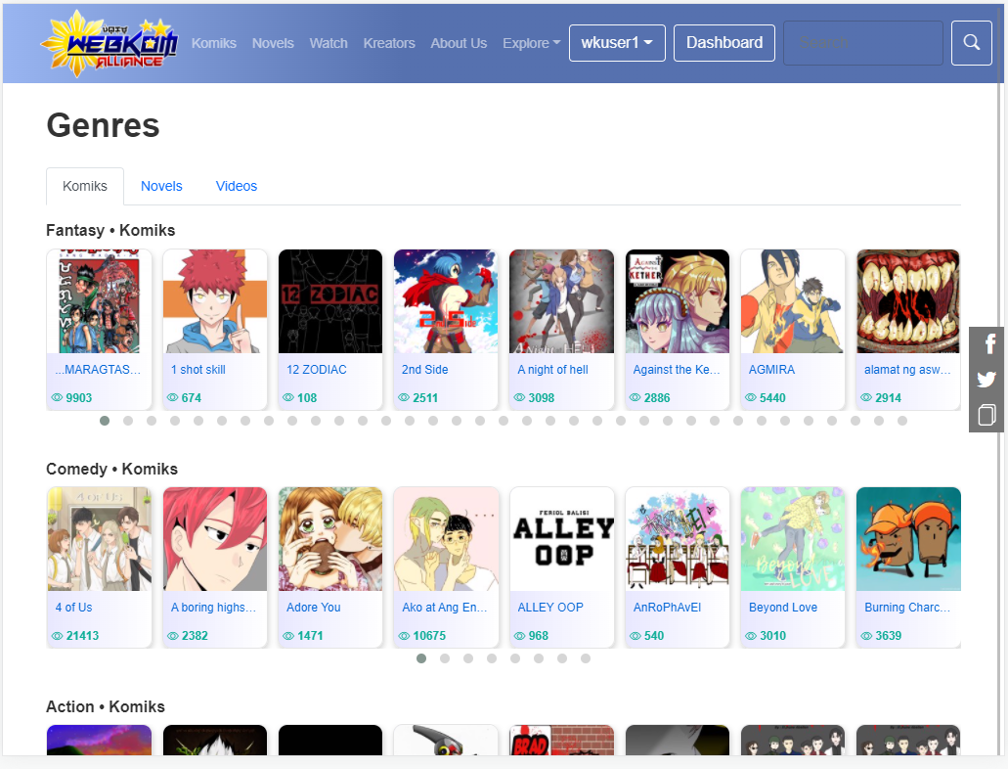
Task: Focus the Search input field
Action: point(862,43)
